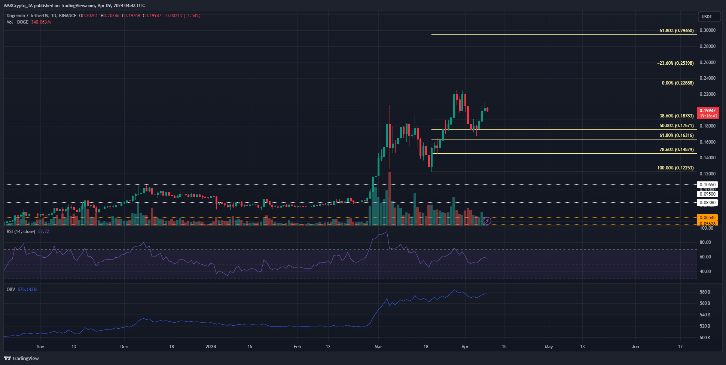Click 40.00 on the RSI scale
Viewport: 726px width, 365px height.
[705, 272]
